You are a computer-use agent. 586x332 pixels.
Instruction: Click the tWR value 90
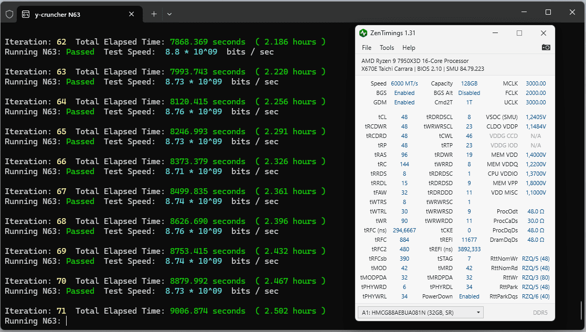[404, 221]
